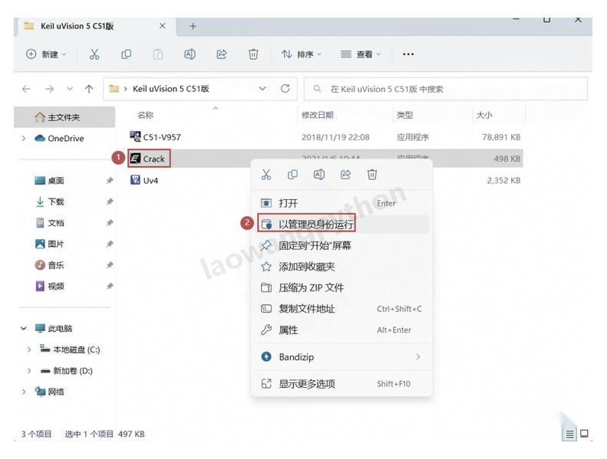Go forward with the right arrow button
The width and height of the screenshot is (607, 459).
tap(49, 89)
